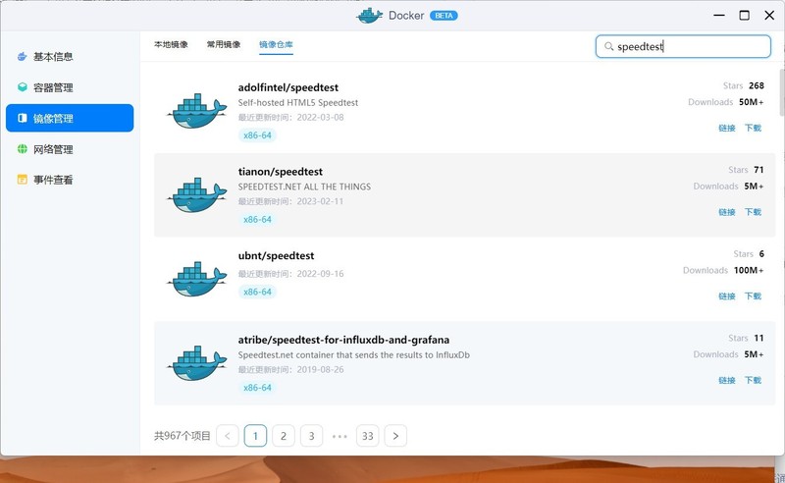Click 'Speedtest.net container that sends' description
Viewport: 785px width, 483px height.
(x=354, y=355)
